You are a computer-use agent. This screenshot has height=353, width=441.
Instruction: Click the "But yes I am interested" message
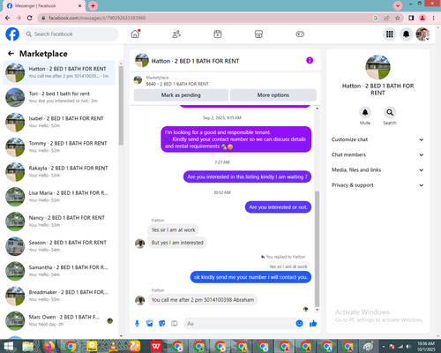[x=177, y=243]
